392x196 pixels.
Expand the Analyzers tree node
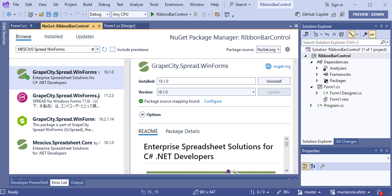pyautogui.click(x=317, y=68)
